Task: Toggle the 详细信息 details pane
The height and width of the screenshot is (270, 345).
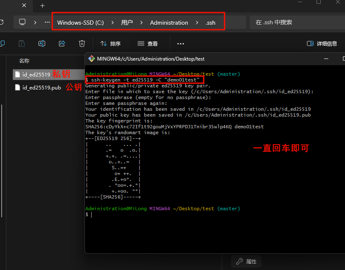Action: [322, 43]
